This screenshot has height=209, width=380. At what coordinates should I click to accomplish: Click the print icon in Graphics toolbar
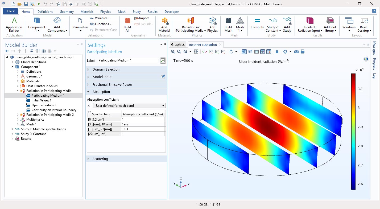click(303, 52)
